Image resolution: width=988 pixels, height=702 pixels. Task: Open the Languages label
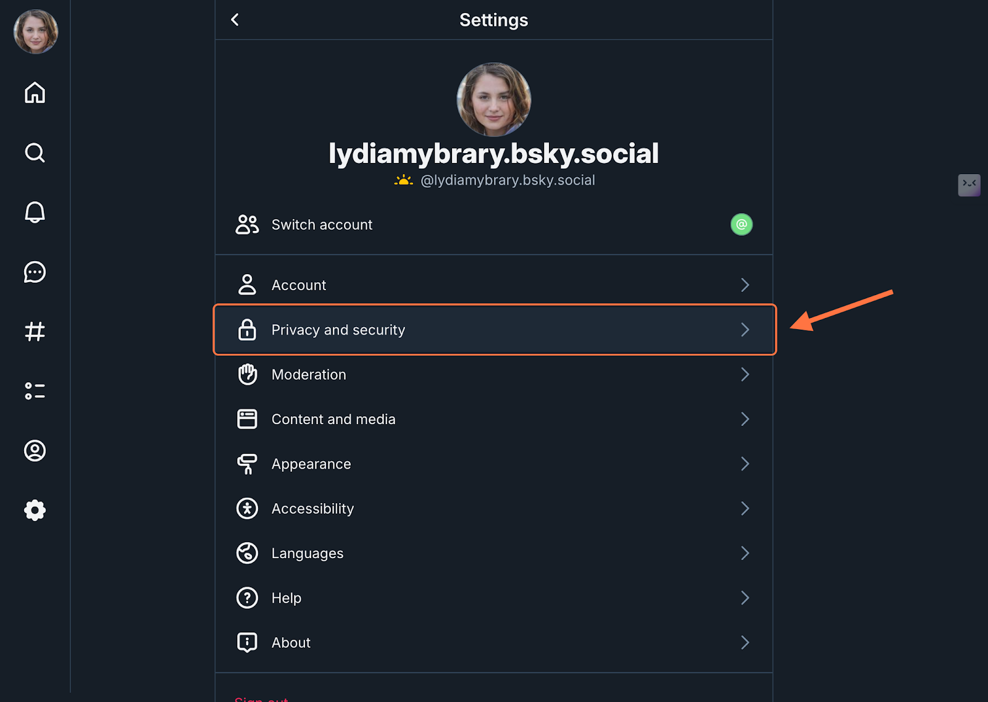point(308,554)
